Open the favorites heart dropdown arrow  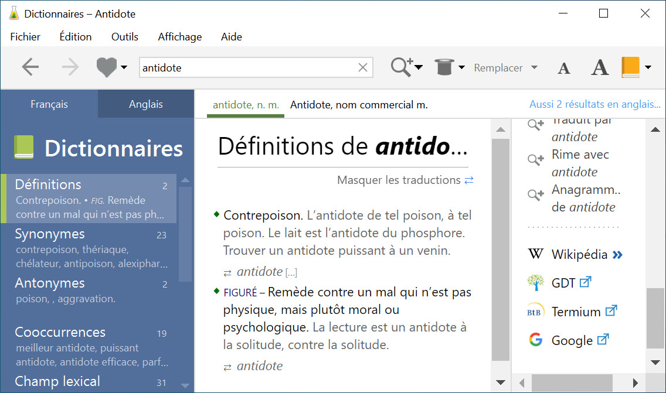(124, 67)
